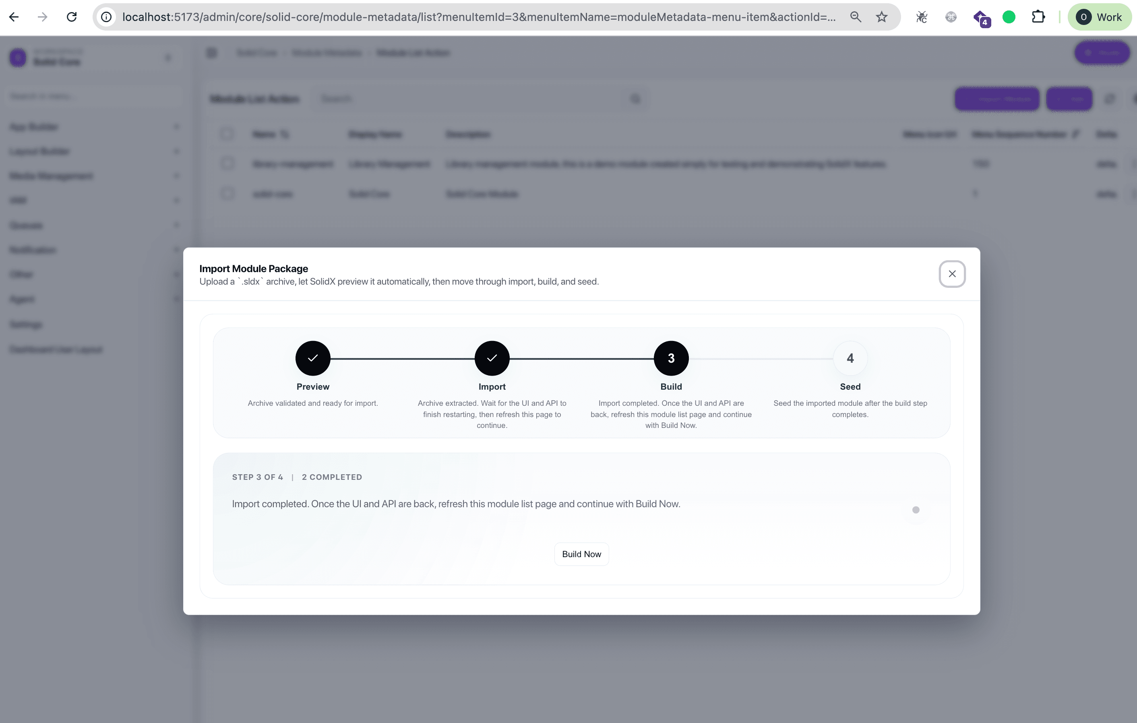Click the blurred Import Module purple button
Image resolution: width=1137 pixels, height=723 pixels.
(x=997, y=99)
